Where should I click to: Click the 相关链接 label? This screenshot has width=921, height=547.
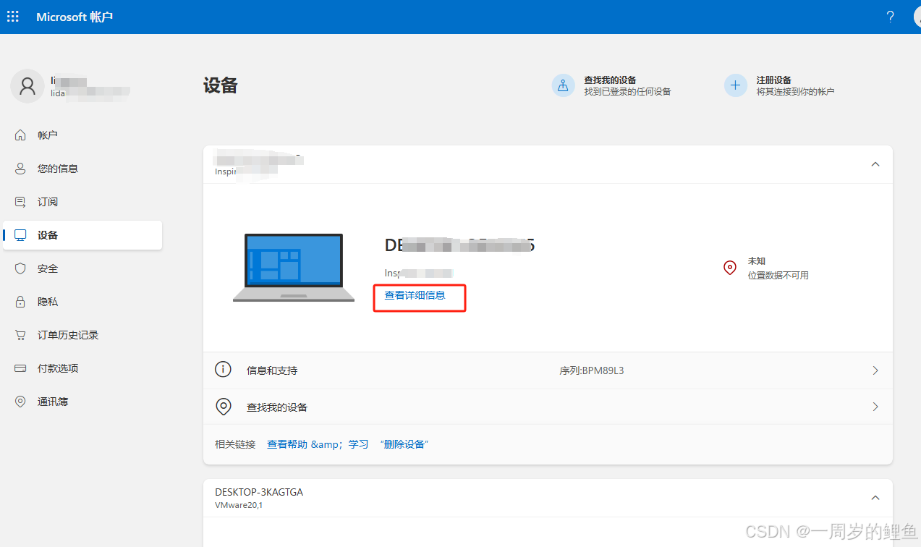(235, 444)
